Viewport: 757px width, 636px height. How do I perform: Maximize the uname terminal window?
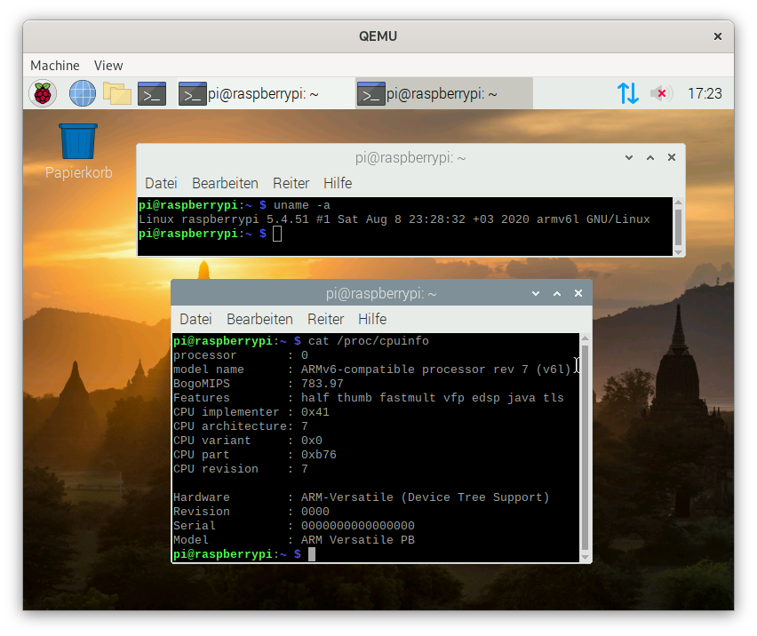(x=650, y=158)
